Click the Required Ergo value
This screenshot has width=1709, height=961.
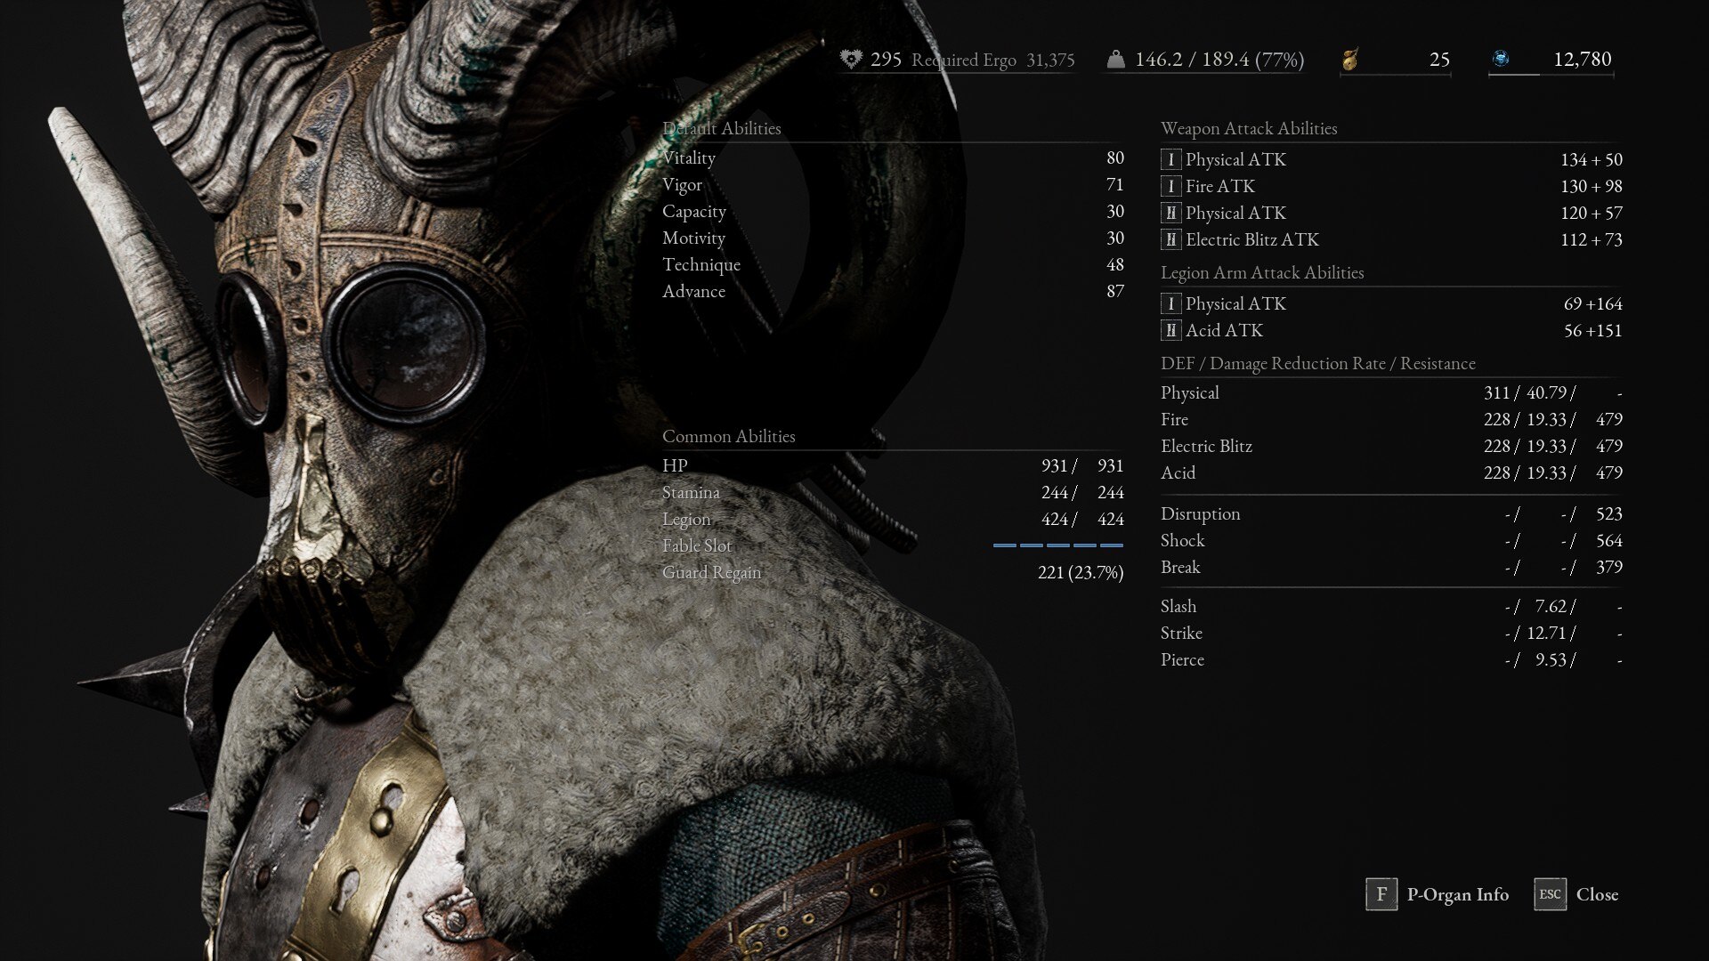tap(1049, 60)
